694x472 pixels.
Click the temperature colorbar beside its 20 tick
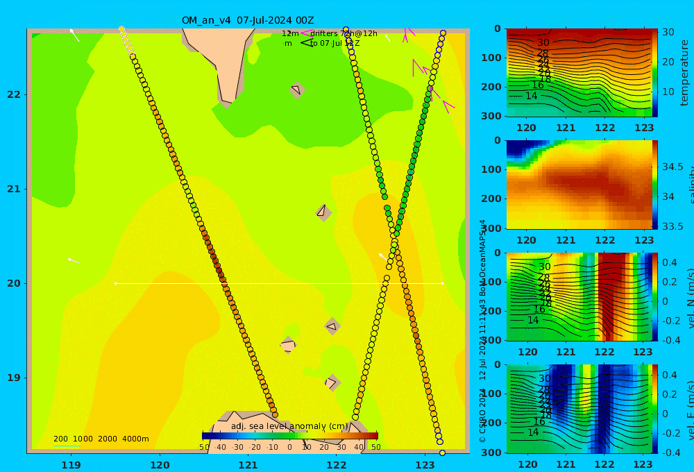(x=655, y=62)
